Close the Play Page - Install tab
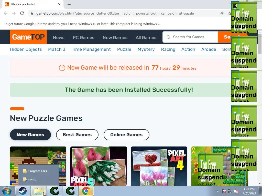This screenshot has height=196, width=262. (x=59, y=4)
